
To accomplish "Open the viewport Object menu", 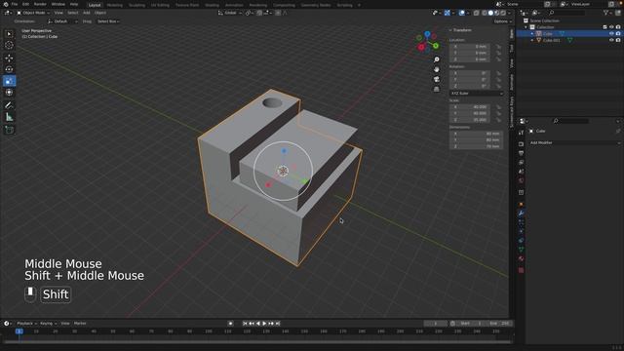I will (x=100, y=13).
